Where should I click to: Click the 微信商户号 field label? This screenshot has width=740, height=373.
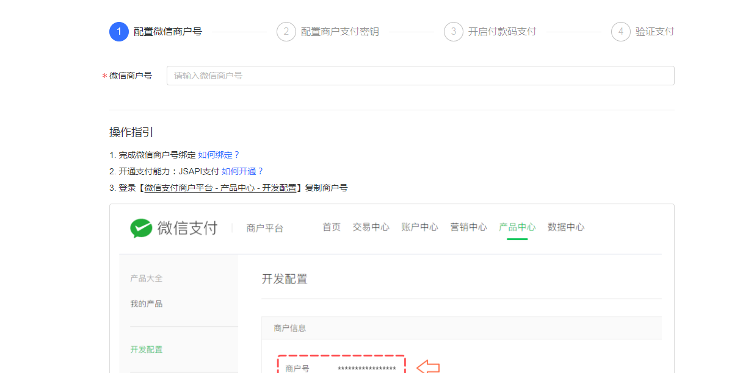(131, 76)
